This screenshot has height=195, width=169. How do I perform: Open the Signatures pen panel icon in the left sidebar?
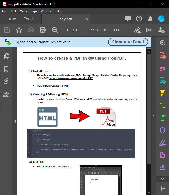pos(6,94)
